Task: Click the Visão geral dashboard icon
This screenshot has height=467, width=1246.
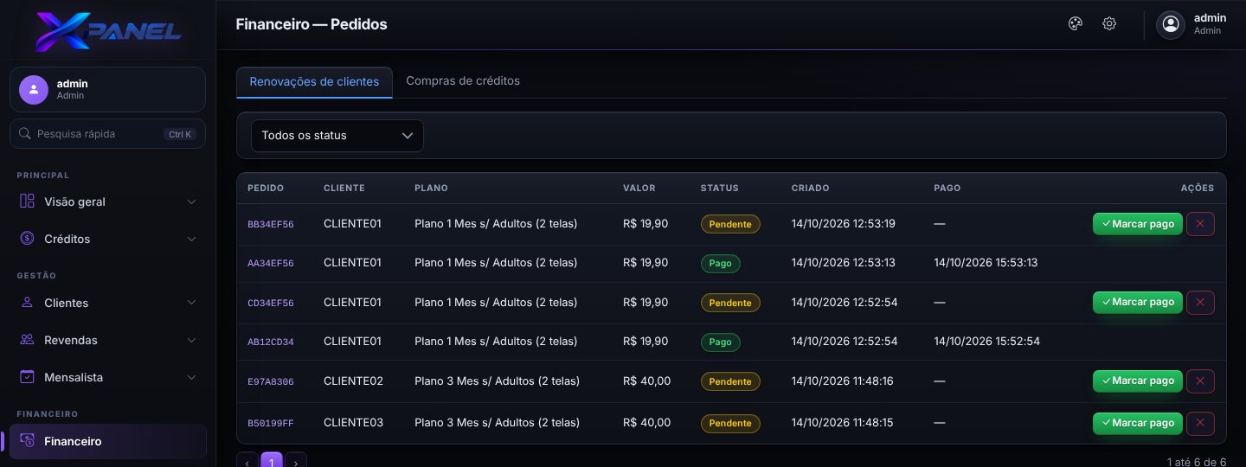Action: coord(27,202)
